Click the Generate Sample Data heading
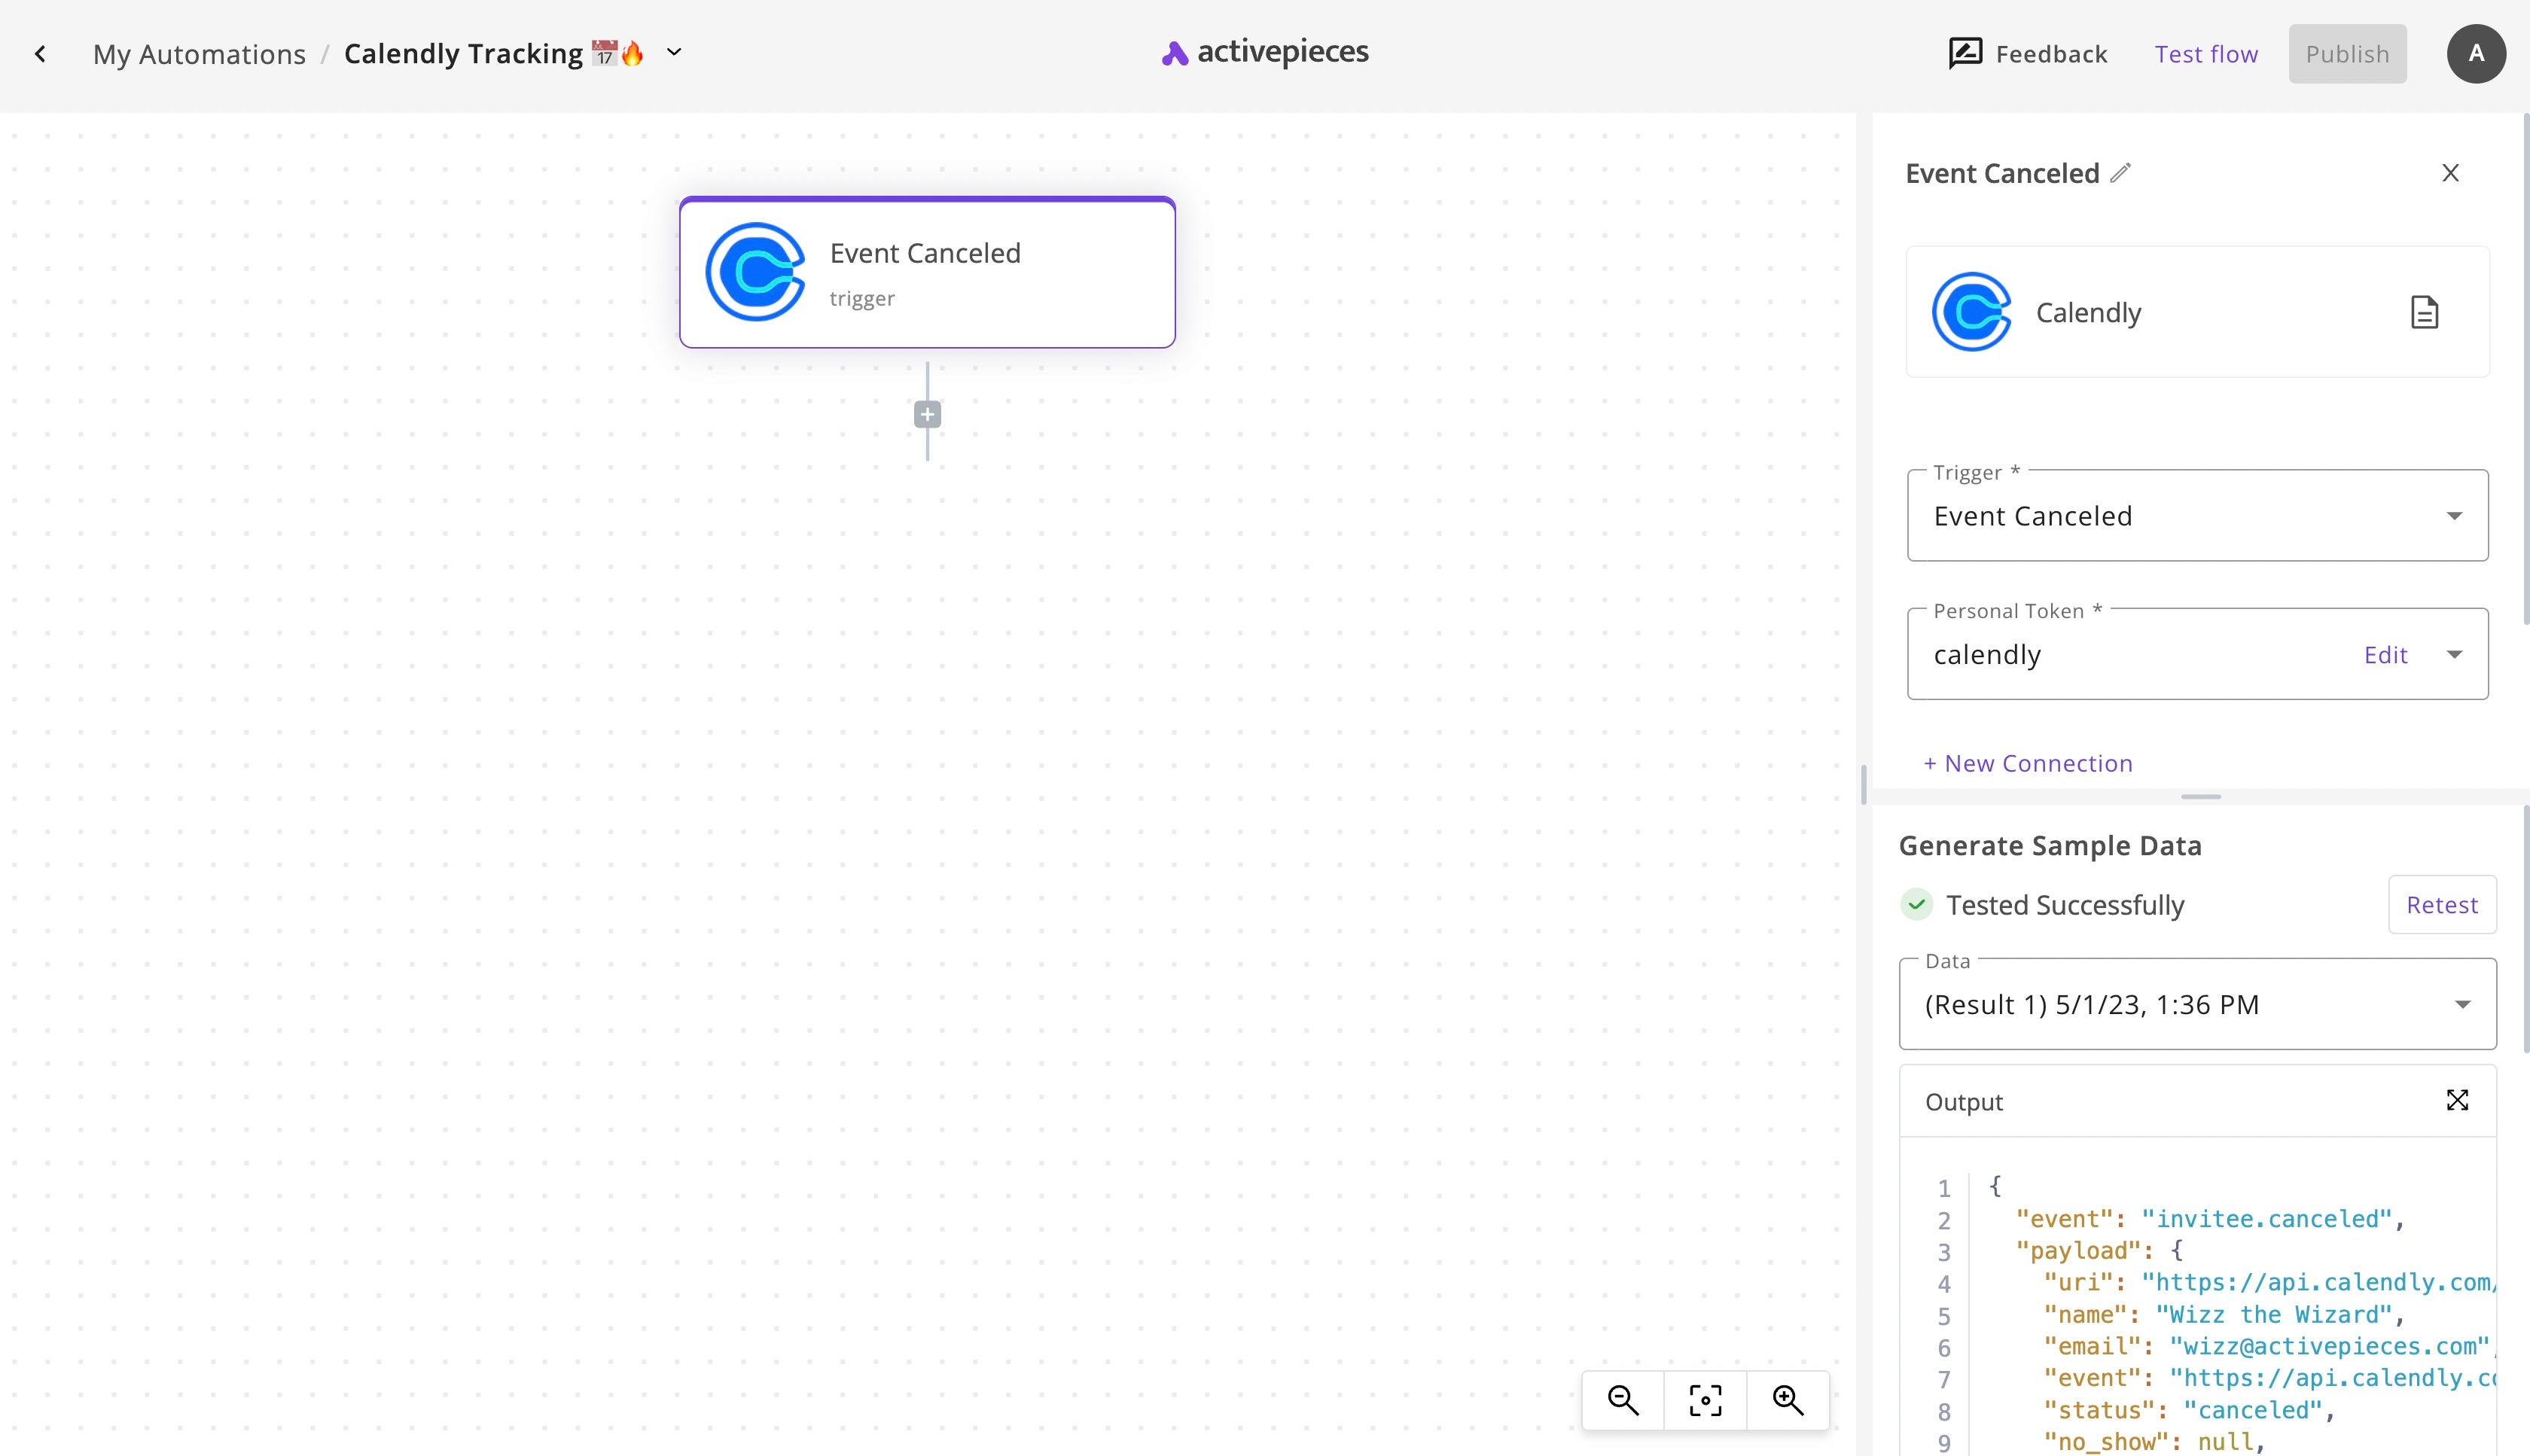This screenshot has width=2530, height=1456. [x=2050, y=846]
